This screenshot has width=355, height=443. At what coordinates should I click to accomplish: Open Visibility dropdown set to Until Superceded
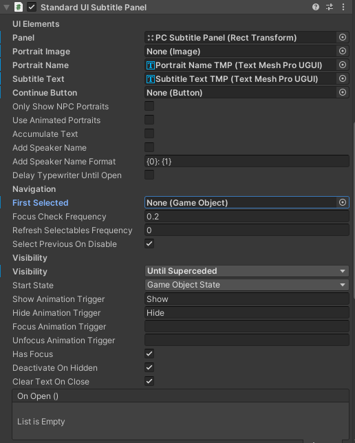click(247, 271)
